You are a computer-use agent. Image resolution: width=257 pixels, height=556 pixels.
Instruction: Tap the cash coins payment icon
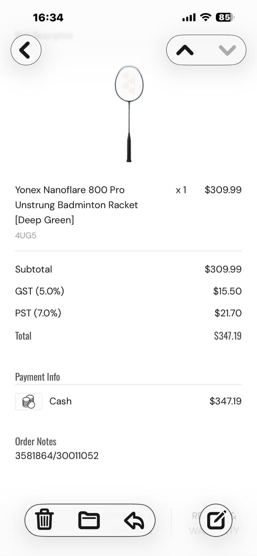tap(29, 402)
